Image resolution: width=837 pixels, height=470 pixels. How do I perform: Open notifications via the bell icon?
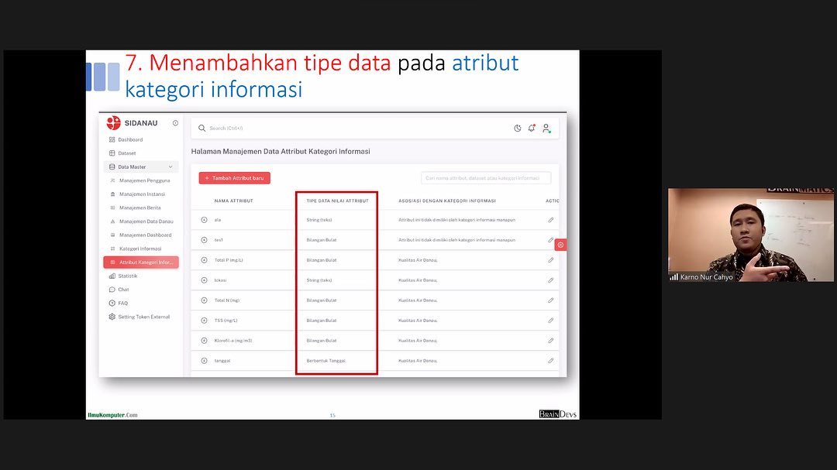click(532, 129)
